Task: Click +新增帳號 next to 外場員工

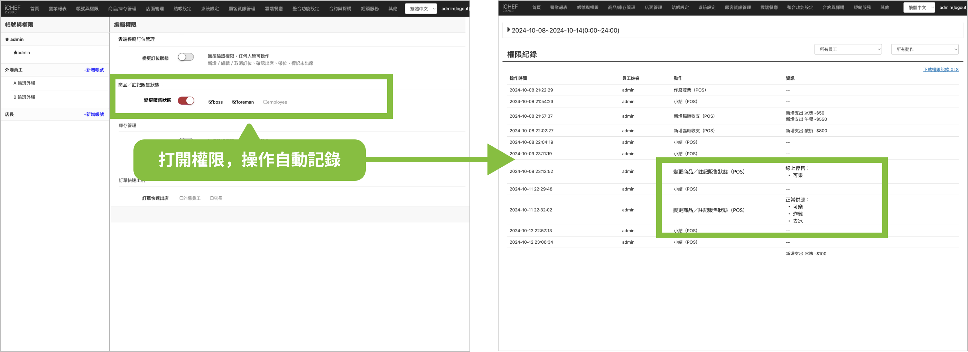Action: [x=94, y=70]
